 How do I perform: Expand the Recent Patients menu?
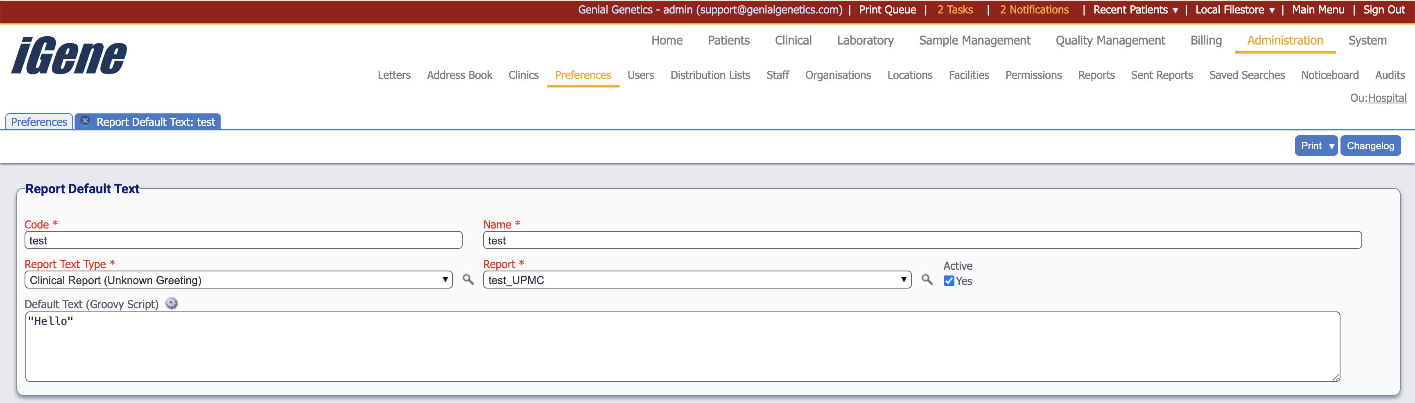point(1135,10)
